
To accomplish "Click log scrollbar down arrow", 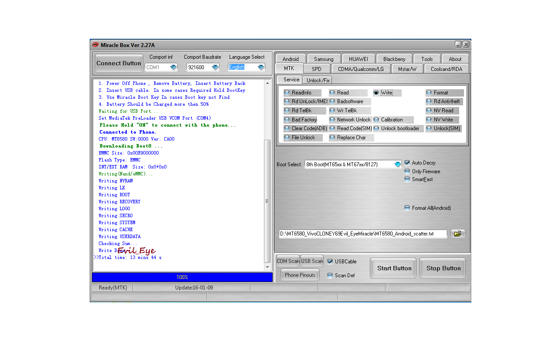I will pos(267,266).
